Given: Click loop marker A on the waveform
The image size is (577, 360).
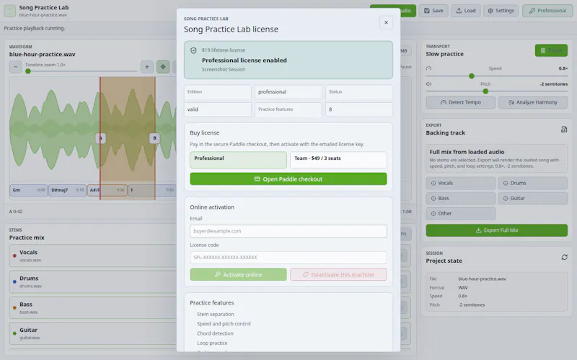Looking at the screenshot, I should (x=100, y=138).
